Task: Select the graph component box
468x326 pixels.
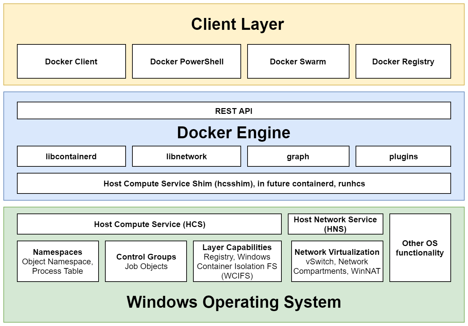Action: coord(298,156)
